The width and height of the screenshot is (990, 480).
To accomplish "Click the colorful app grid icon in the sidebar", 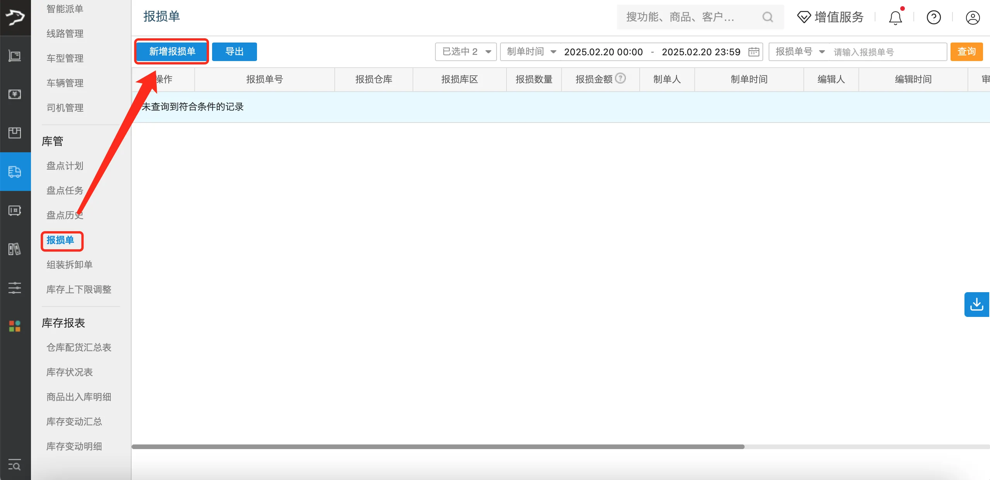I will [x=15, y=326].
